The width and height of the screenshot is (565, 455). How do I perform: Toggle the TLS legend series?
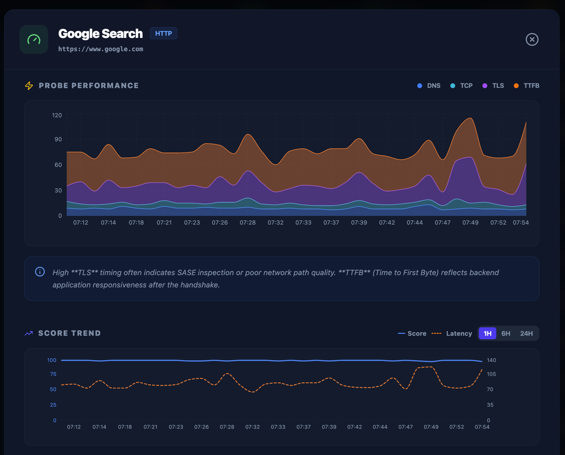[x=493, y=86]
